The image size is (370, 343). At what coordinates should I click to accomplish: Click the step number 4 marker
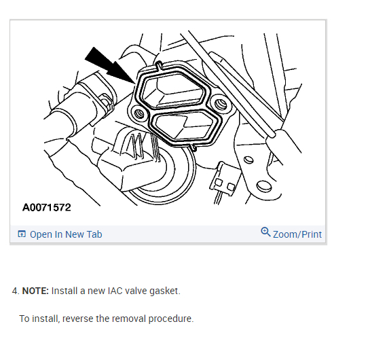pos(16,291)
